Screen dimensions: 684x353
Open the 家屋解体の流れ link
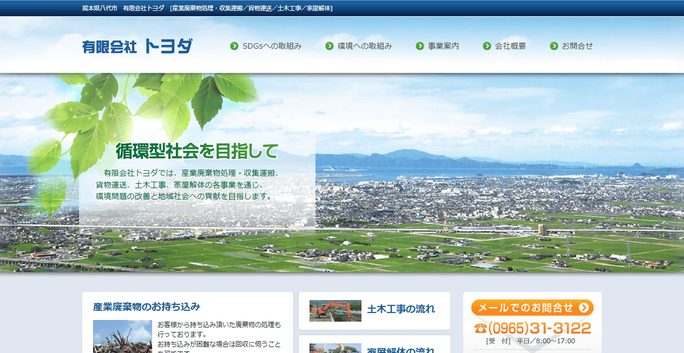pyautogui.click(x=401, y=348)
